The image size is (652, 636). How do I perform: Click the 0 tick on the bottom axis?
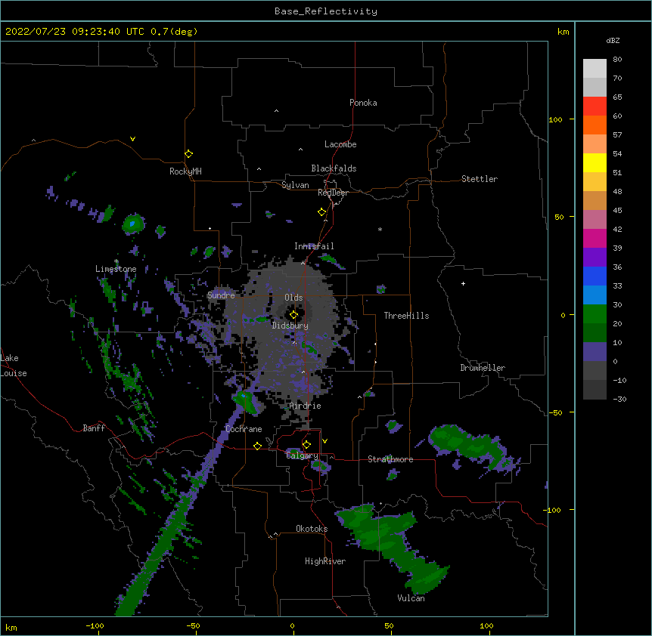tap(292, 625)
